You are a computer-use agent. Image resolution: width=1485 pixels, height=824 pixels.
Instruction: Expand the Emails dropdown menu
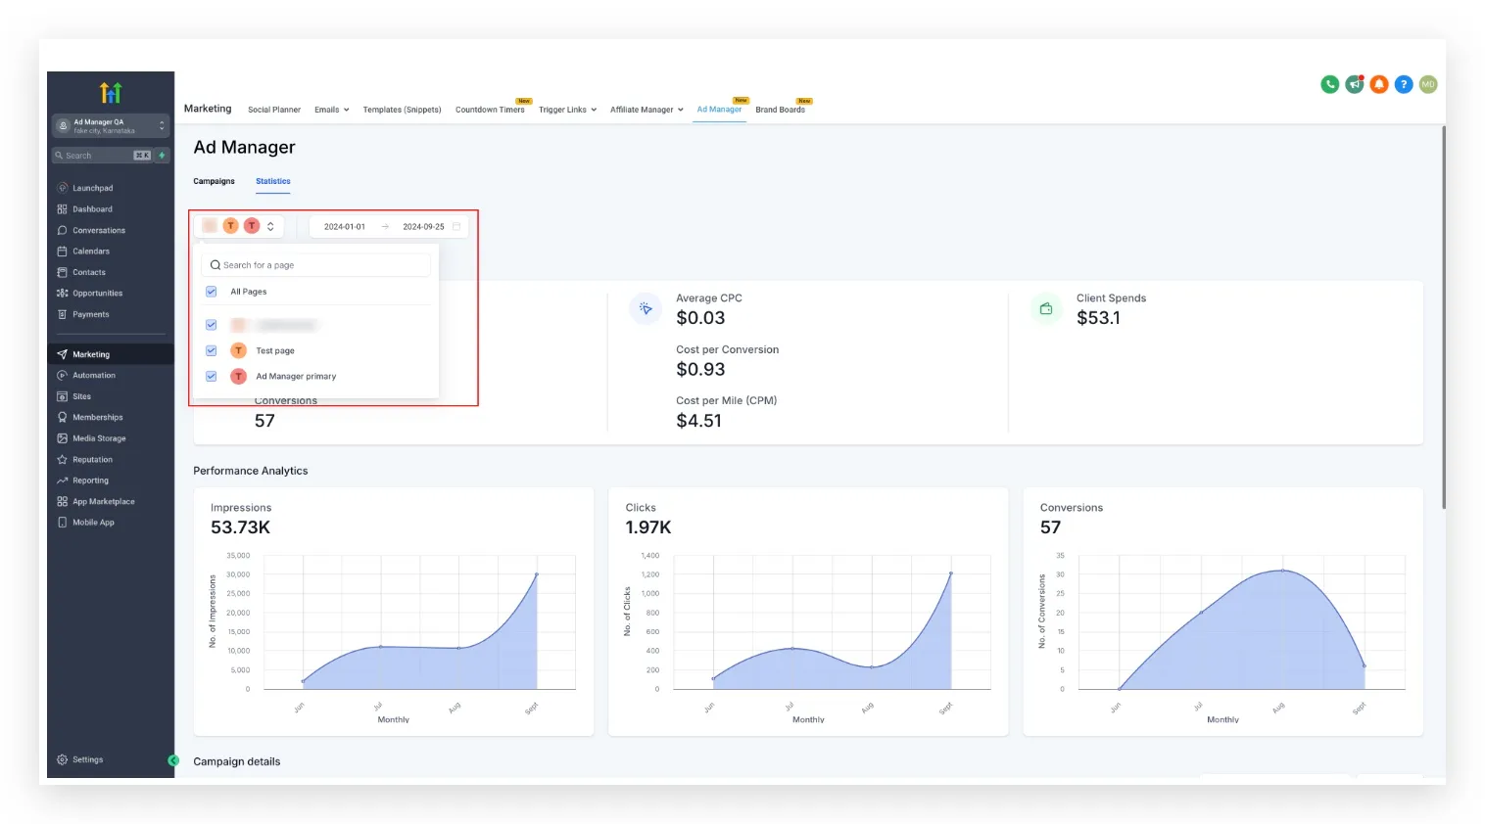331,110
